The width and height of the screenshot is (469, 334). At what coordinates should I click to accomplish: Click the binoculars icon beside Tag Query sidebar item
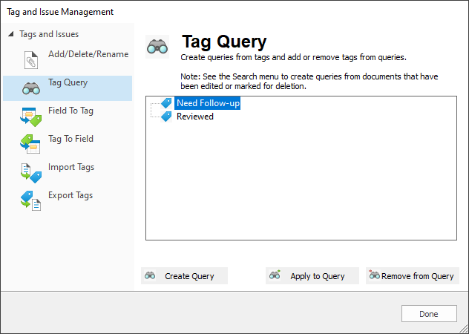31,88
